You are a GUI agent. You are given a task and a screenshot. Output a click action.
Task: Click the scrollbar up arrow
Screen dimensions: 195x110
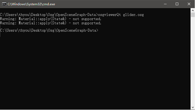click(192, 10)
